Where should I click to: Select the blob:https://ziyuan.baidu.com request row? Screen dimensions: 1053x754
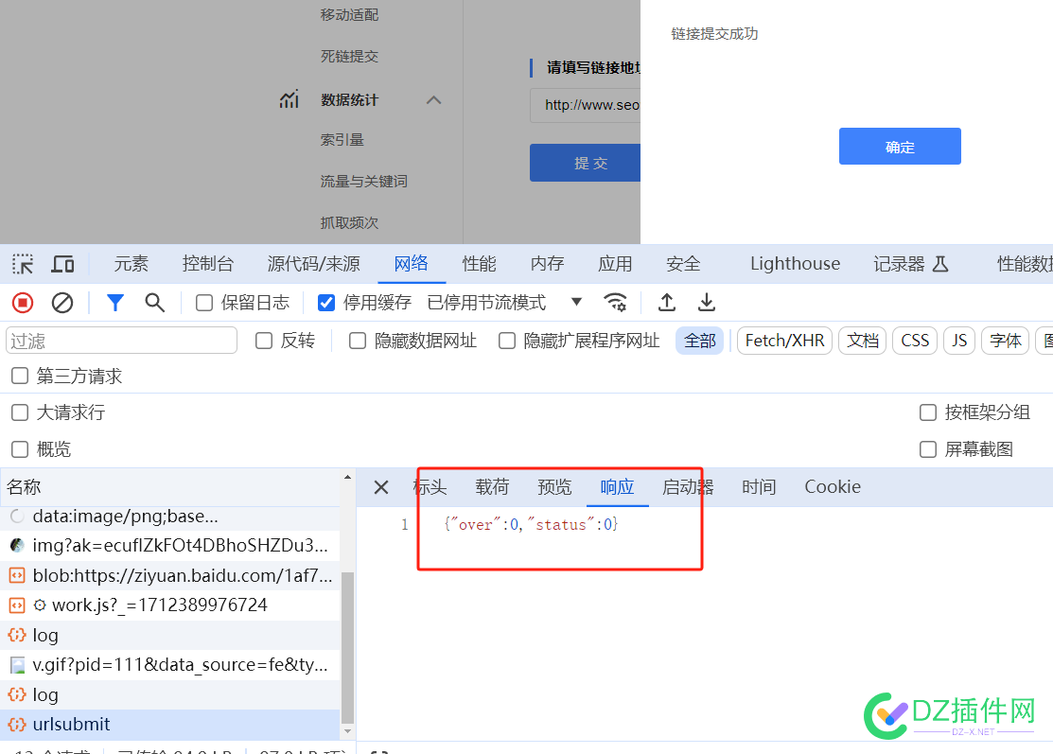point(170,575)
